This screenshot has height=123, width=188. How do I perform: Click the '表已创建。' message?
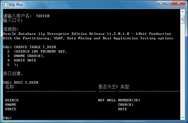[x=13, y=73]
